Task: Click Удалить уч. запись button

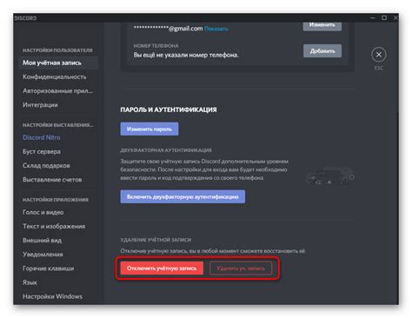Action: (x=241, y=268)
